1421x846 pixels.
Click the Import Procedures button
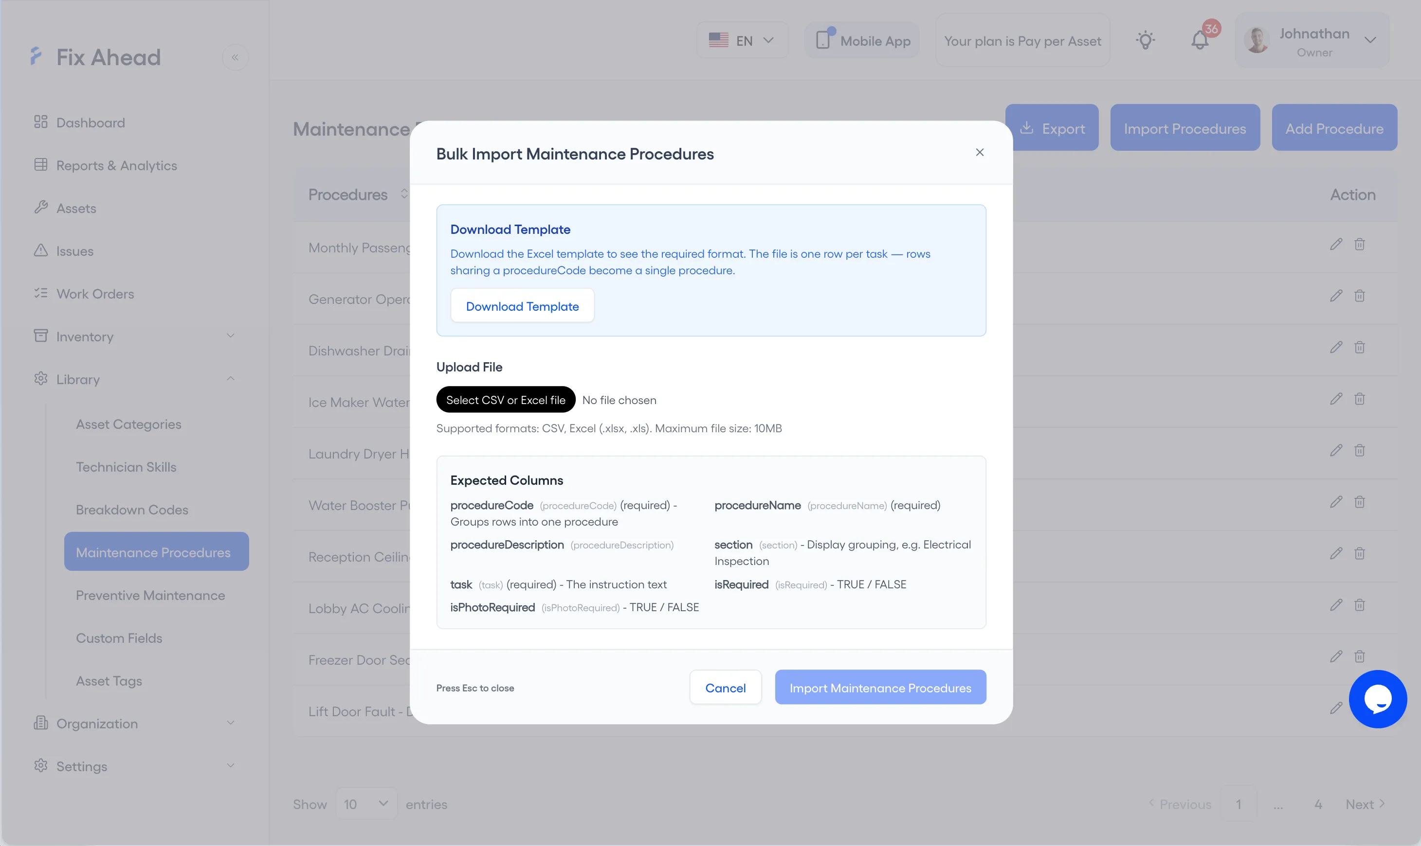tap(1185, 128)
